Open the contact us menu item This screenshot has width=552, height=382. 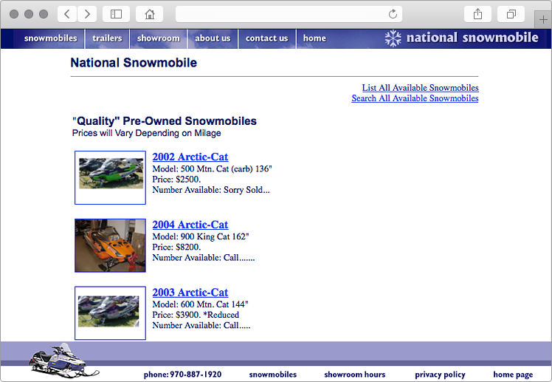pos(266,38)
